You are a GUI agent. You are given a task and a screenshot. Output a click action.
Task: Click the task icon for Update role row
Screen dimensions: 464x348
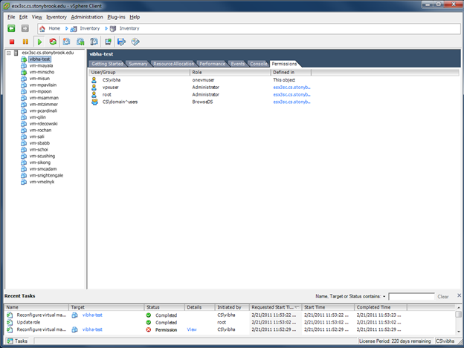(x=10, y=322)
